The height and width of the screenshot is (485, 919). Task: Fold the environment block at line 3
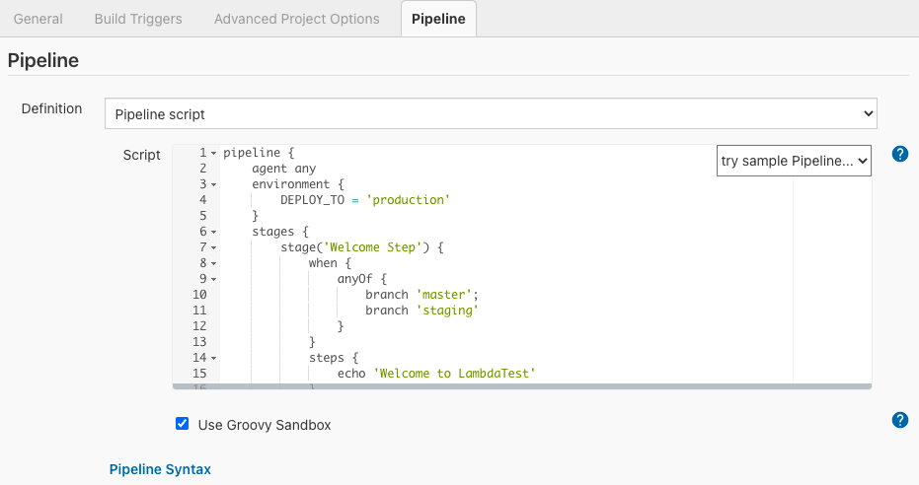(214, 185)
